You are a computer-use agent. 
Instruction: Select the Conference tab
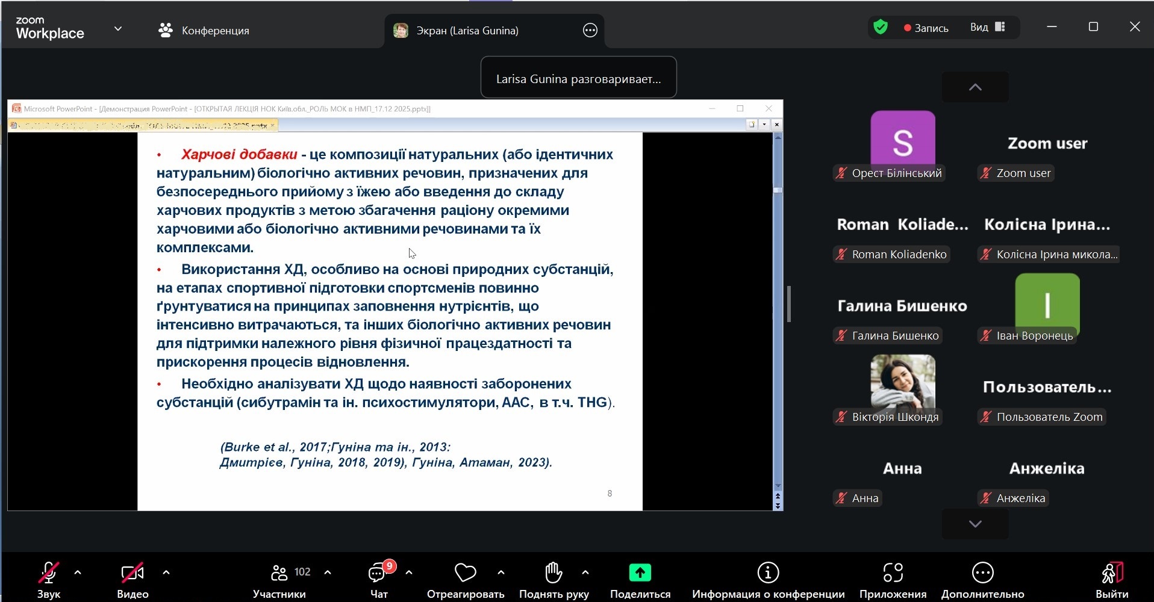pyautogui.click(x=204, y=31)
